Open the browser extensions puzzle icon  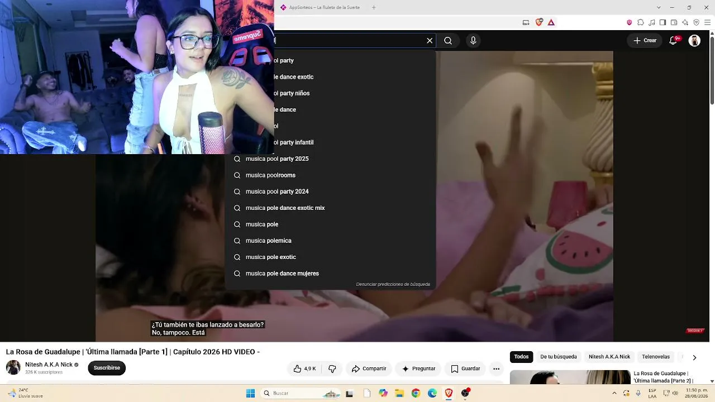(641, 22)
